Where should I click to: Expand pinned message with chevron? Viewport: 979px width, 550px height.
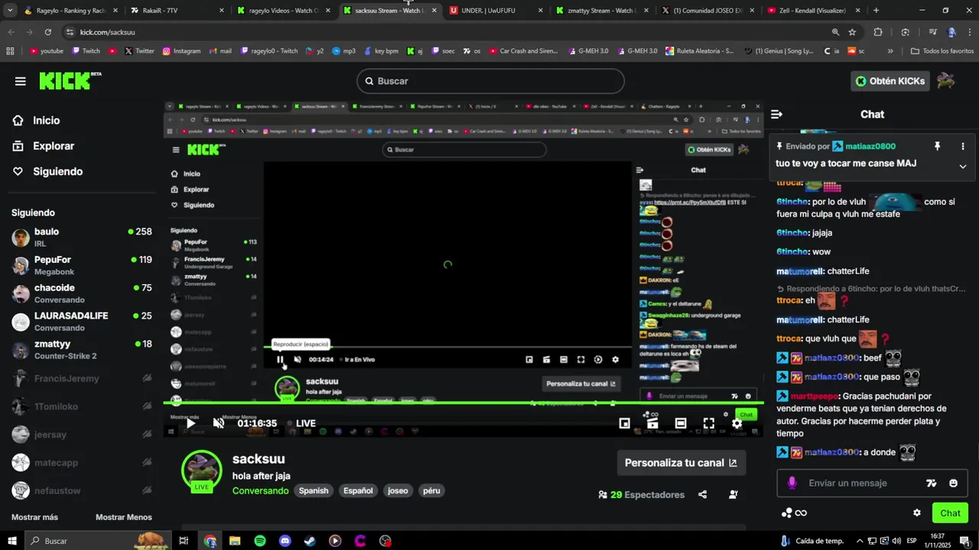click(x=963, y=166)
